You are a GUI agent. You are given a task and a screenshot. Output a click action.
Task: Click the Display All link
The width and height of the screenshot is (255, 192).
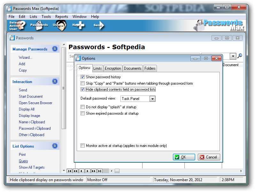point(27,109)
